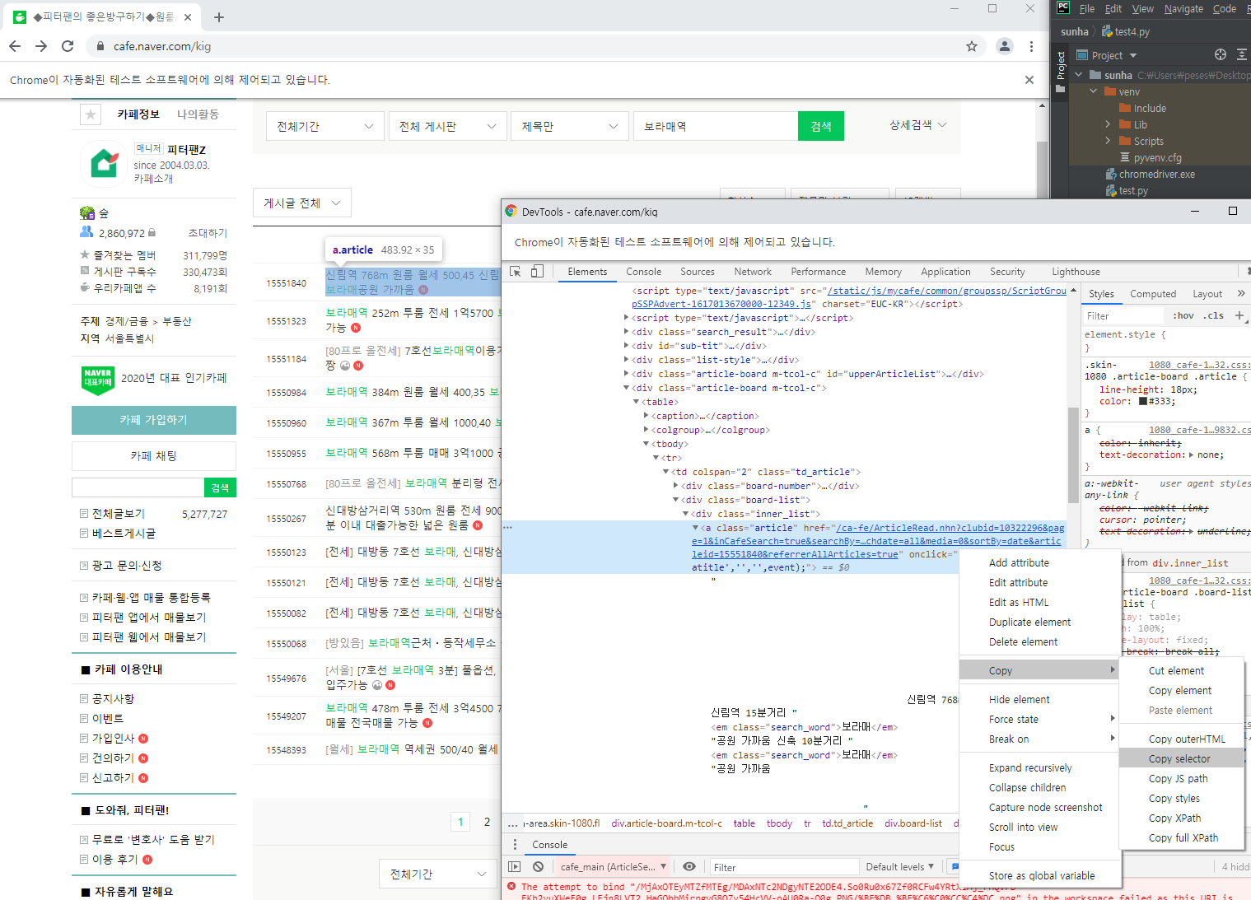Click console live expression eye icon

689,867
